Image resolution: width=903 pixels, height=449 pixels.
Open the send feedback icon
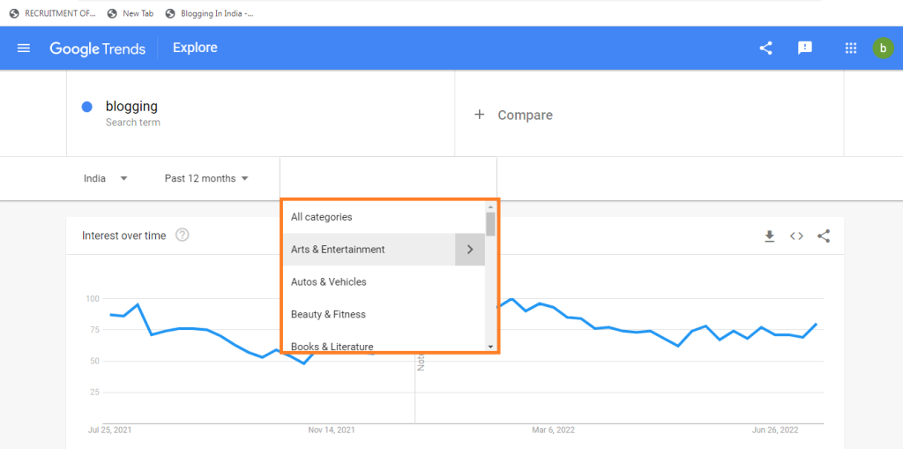pyautogui.click(x=804, y=48)
